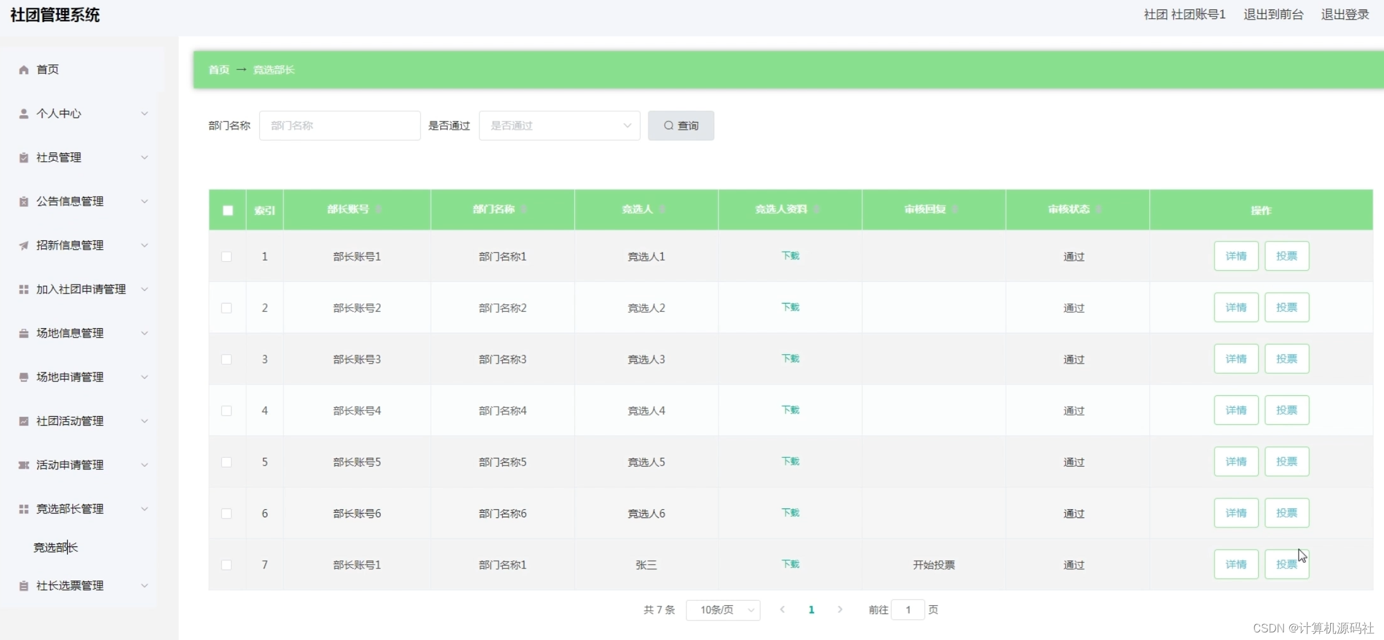This screenshot has height=640, width=1384.
Task: Click the icon beside 场地信息管理
Action: [23, 333]
